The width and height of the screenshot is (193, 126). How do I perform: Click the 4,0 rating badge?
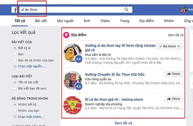click(79, 86)
